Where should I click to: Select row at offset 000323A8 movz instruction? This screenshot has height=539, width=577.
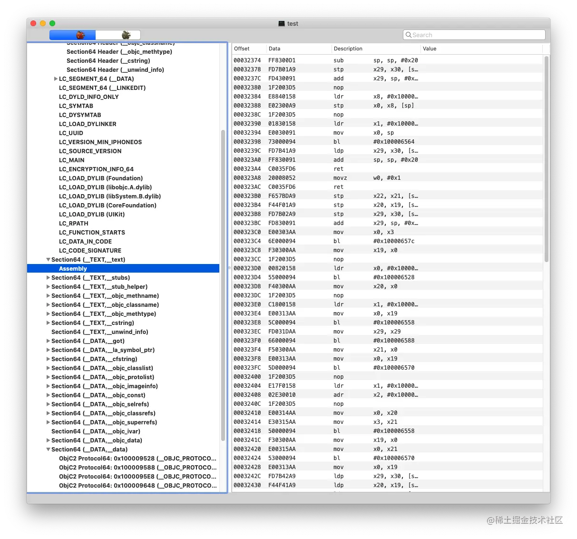tap(387, 178)
